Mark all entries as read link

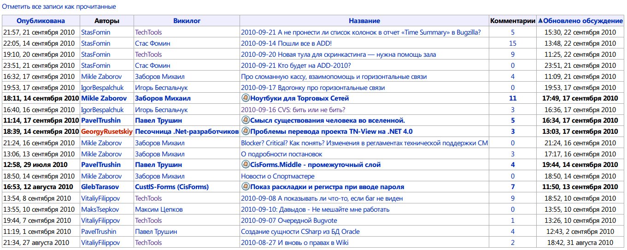coord(59,7)
